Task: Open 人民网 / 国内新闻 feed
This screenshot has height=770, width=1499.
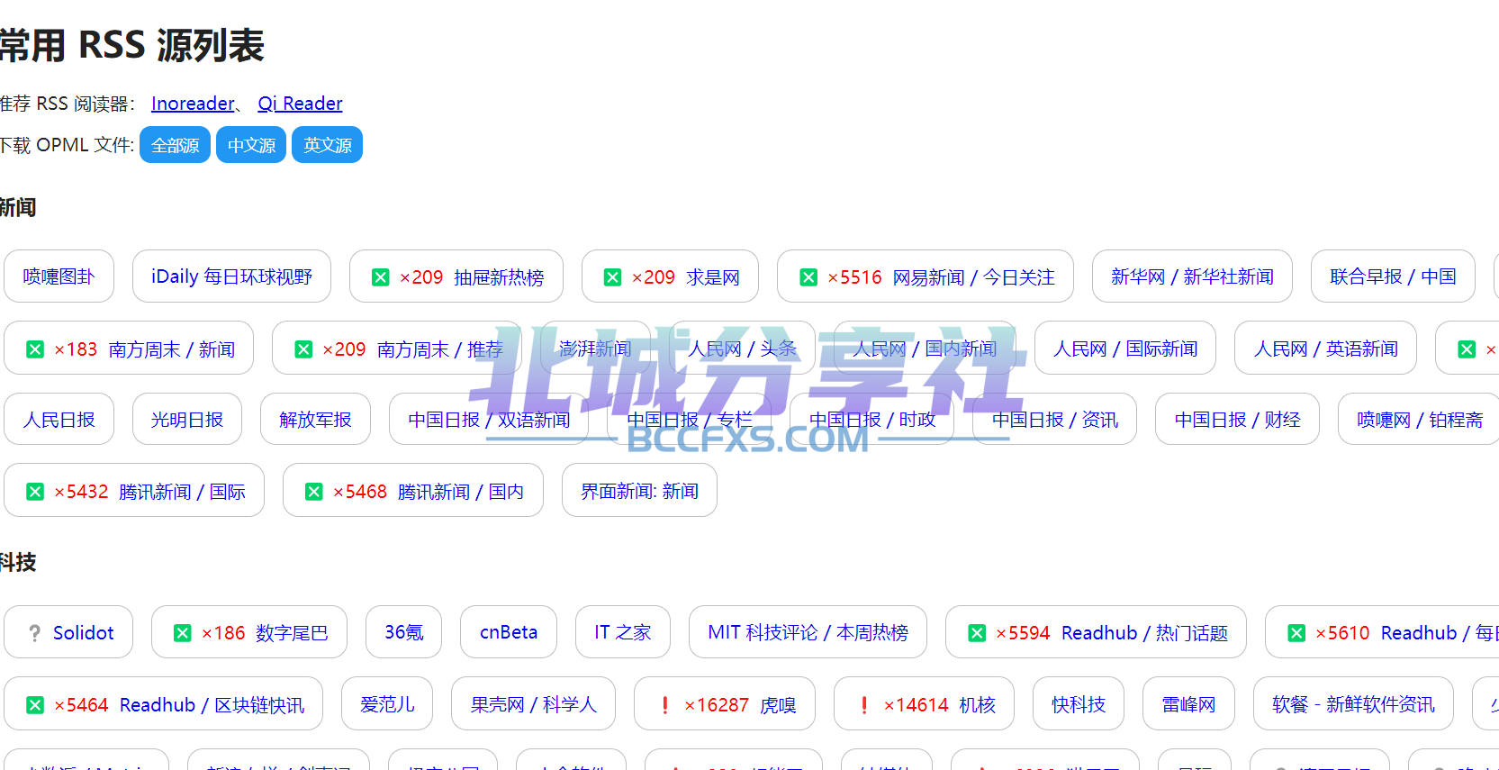Action: [x=925, y=349]
